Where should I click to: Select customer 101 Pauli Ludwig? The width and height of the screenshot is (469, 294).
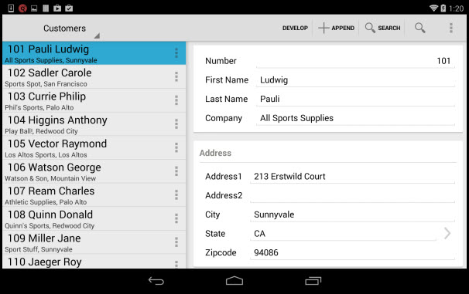pyautogui.click(x=94, y=53)
